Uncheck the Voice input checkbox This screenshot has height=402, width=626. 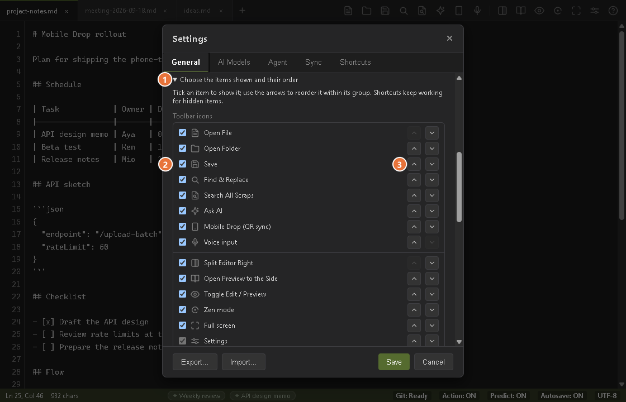click(x=182, y=242)
